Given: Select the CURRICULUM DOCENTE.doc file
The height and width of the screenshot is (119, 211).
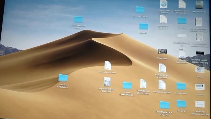Looking at the screenshot, I should 143,84.
